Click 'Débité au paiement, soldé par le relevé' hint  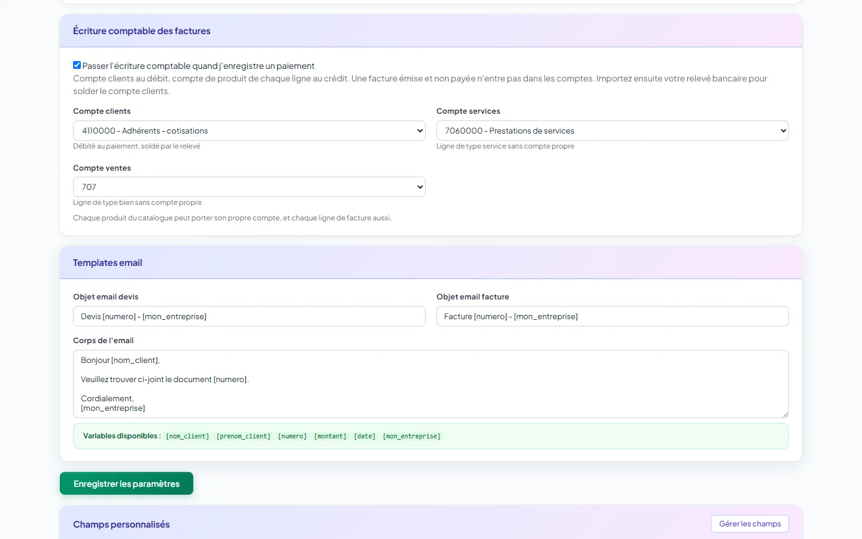(136, 146)
